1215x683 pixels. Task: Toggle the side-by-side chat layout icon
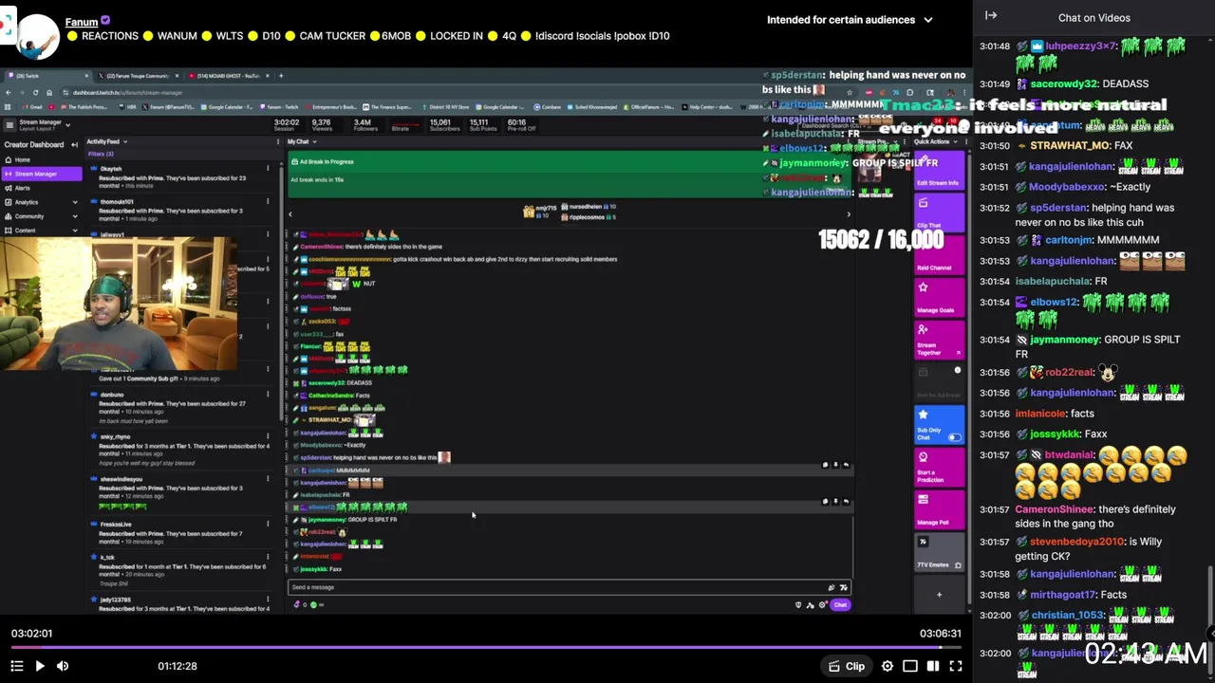click(x=933, y=666)
